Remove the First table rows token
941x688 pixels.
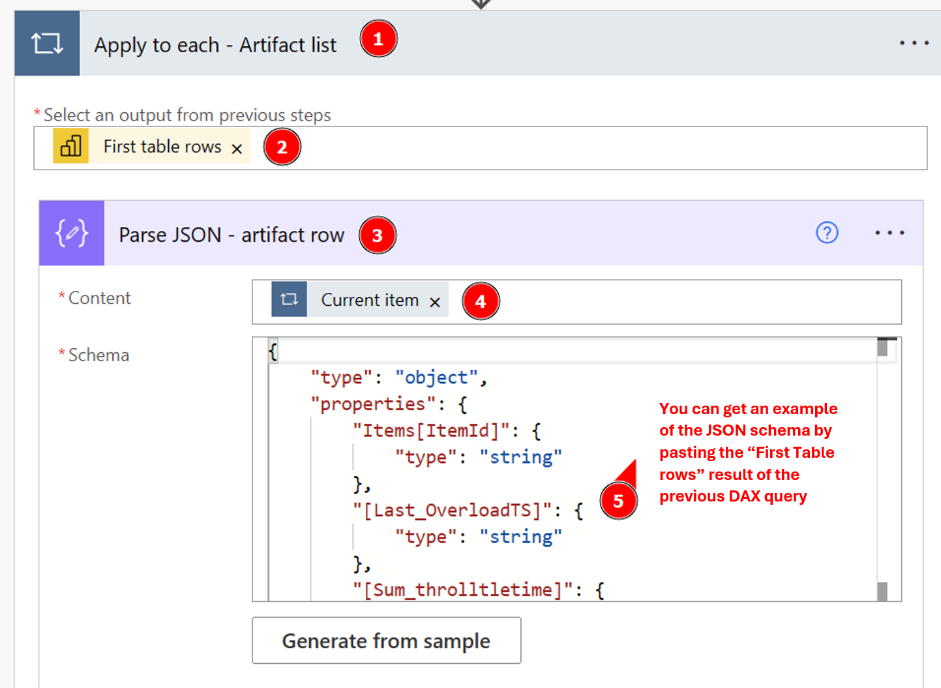(x=237, y=149)
